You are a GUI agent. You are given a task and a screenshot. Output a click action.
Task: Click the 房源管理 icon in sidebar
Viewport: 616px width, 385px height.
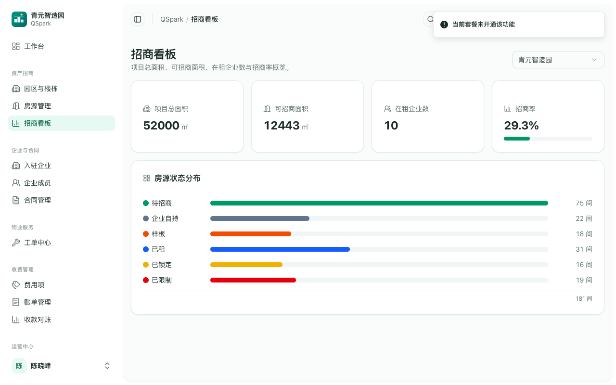16,106
